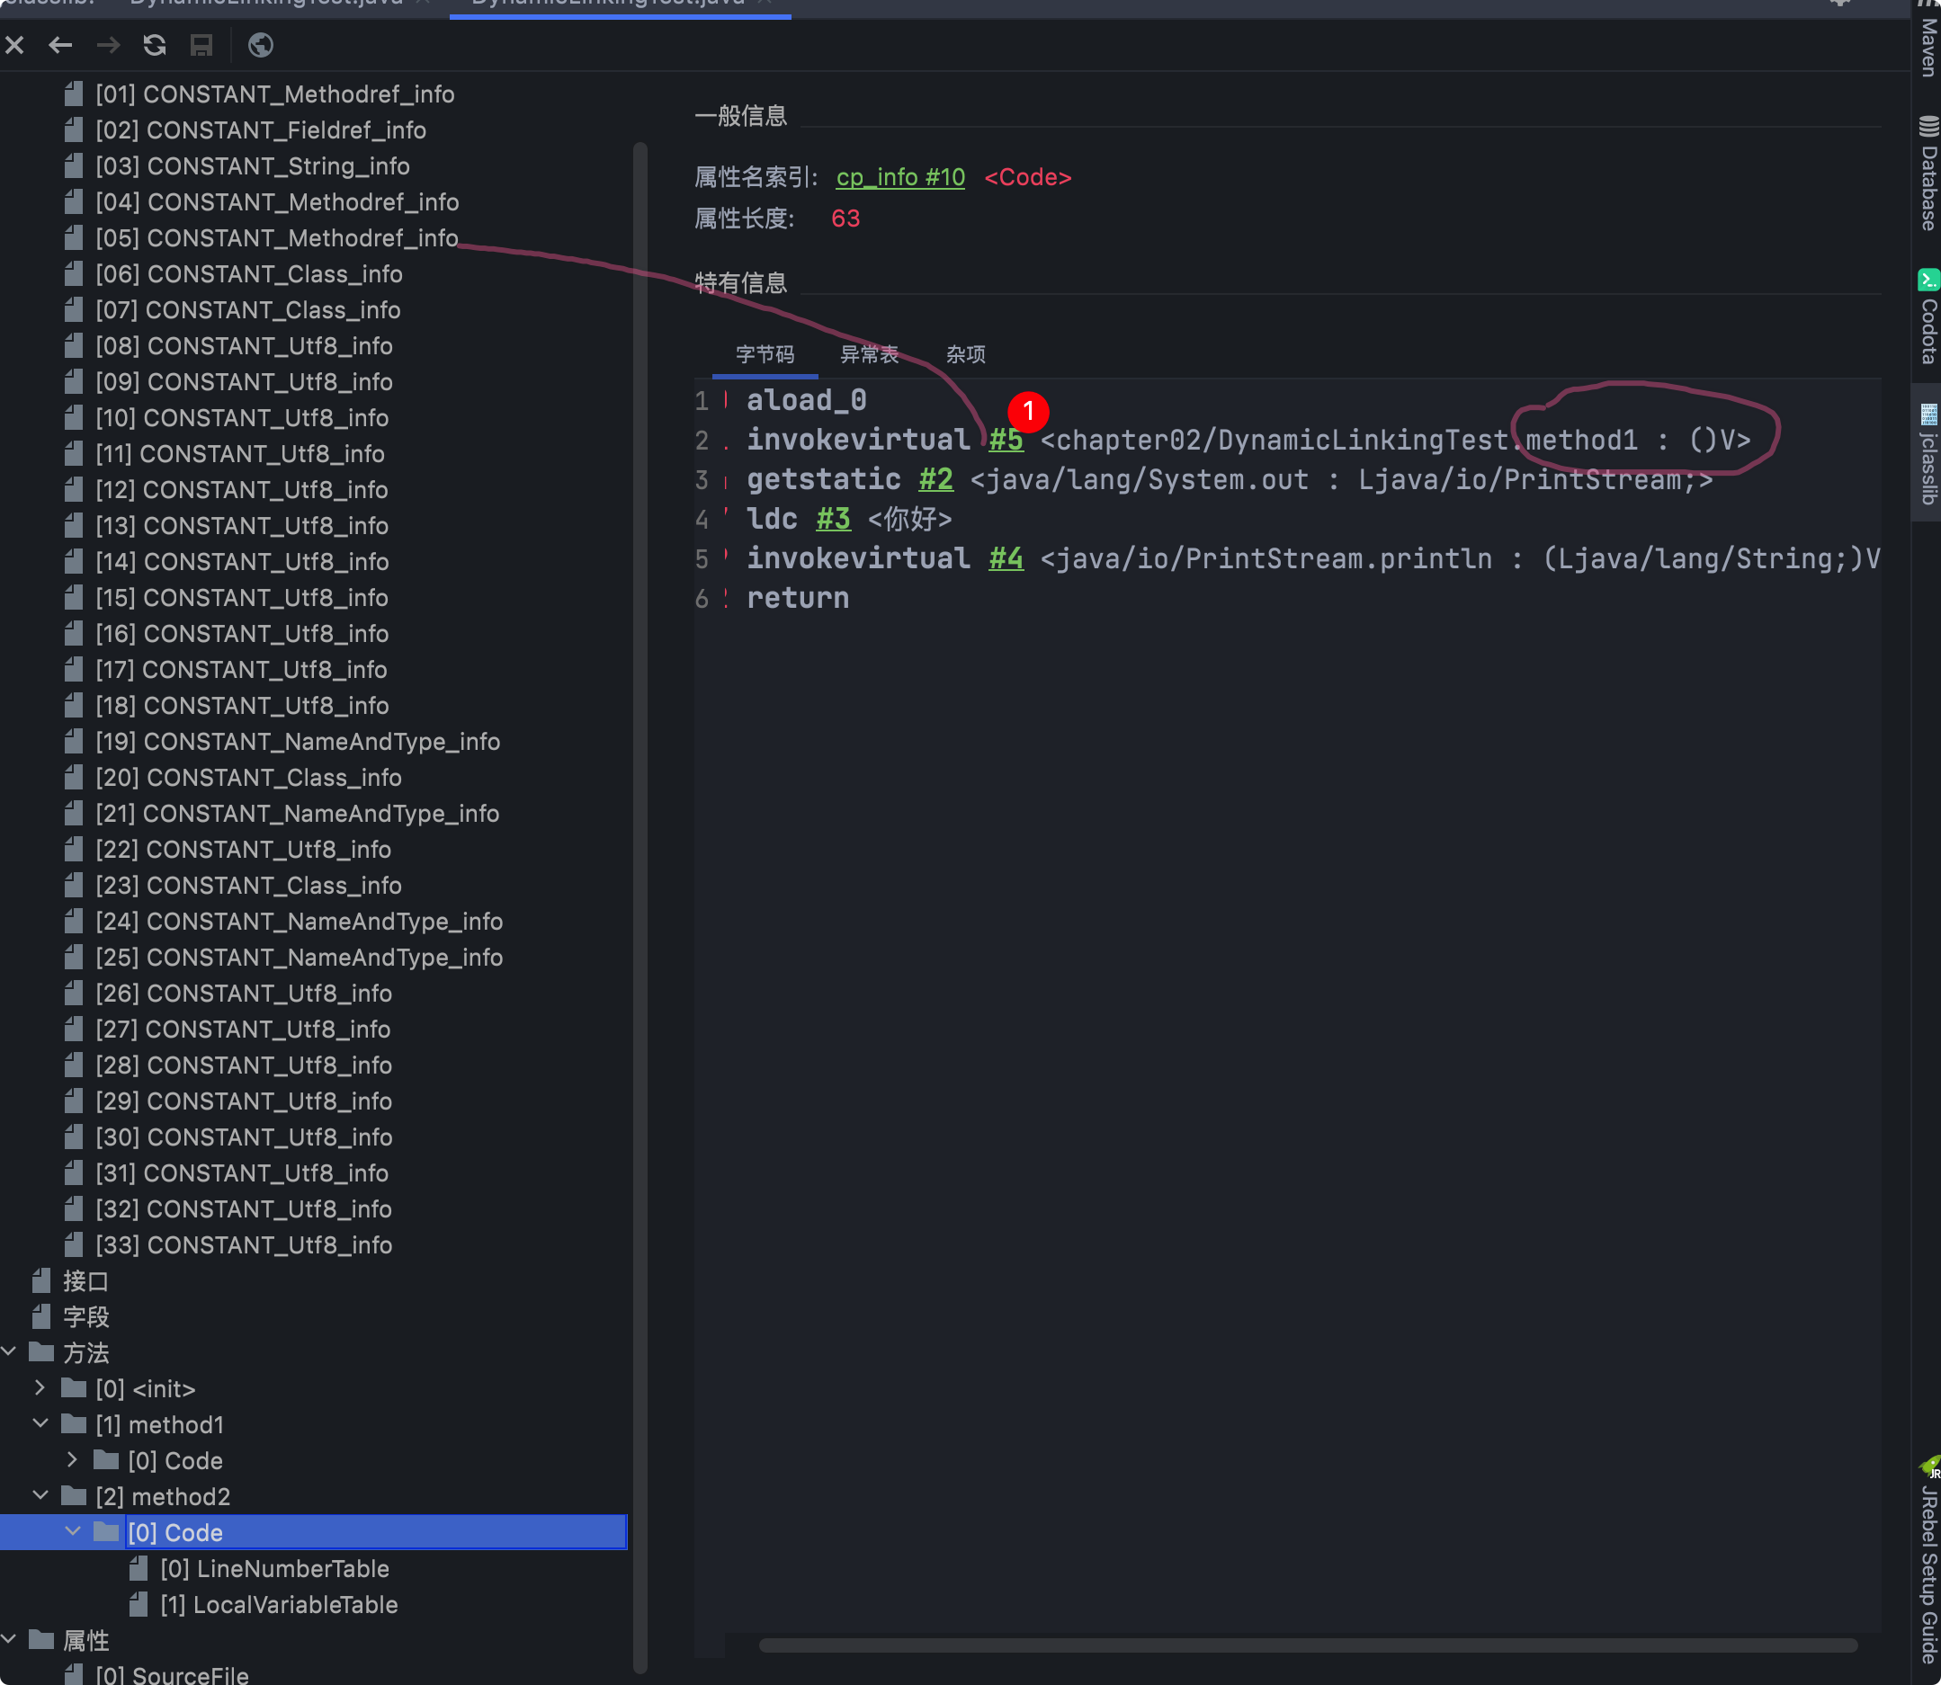Click the back arrow navigation icon
Viewport: 1941px width, 1685px height.
point(61,45)
